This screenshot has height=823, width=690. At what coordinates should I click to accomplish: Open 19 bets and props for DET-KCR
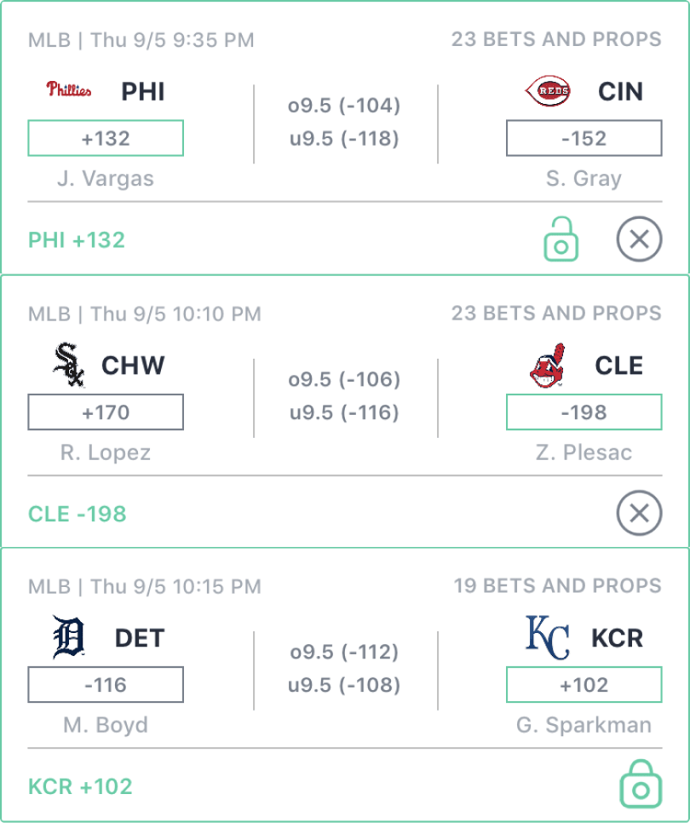tap(557, 586)
